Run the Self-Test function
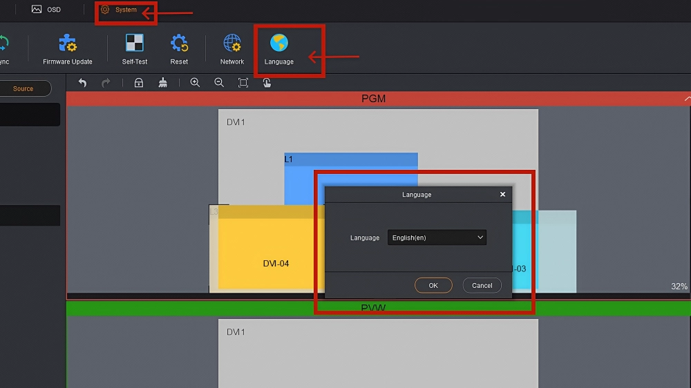 [135, 49]
